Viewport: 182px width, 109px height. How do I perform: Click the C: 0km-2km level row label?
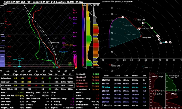click(107, 106)
